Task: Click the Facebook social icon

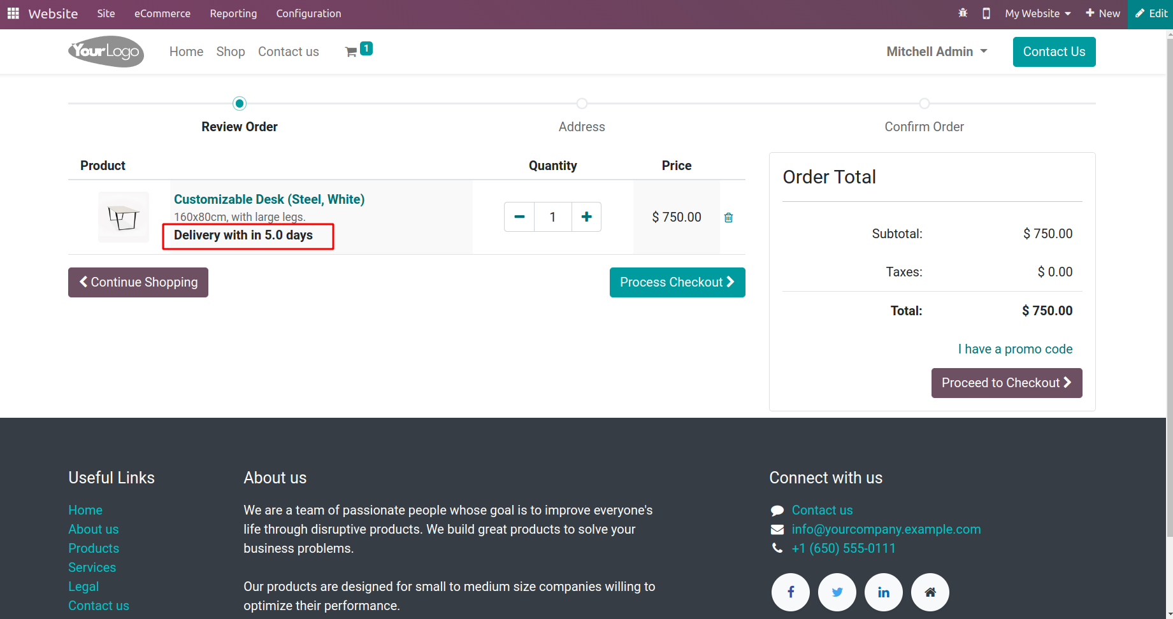Action: coord(790,592)
